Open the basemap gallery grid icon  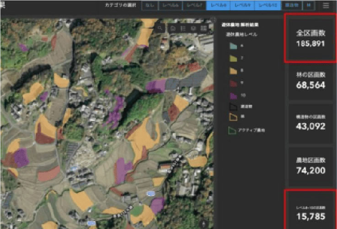click(x=203, y=28)
